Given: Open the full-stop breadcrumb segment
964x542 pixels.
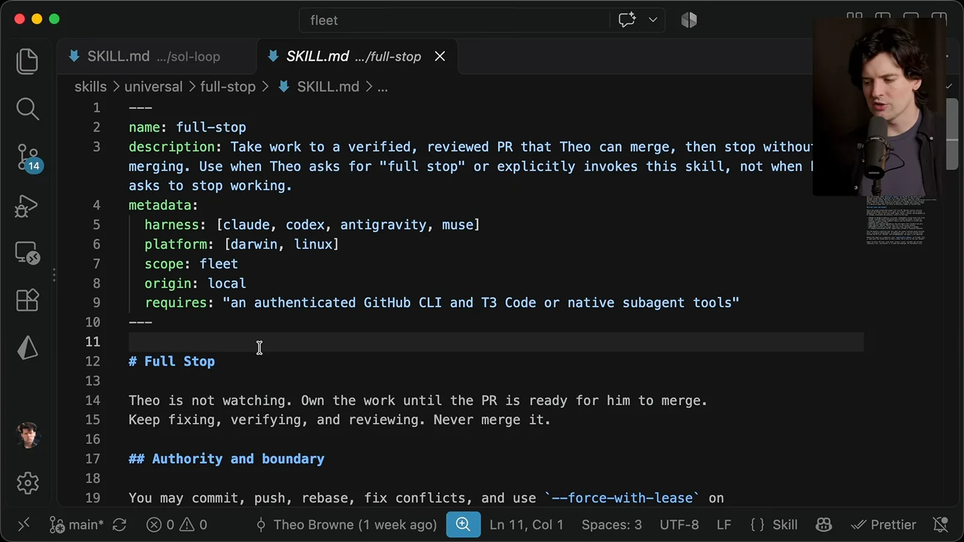Looking at the screenshot, I should [x=228, y=87].
